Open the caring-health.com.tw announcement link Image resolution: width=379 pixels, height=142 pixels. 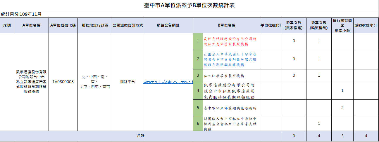168,82
